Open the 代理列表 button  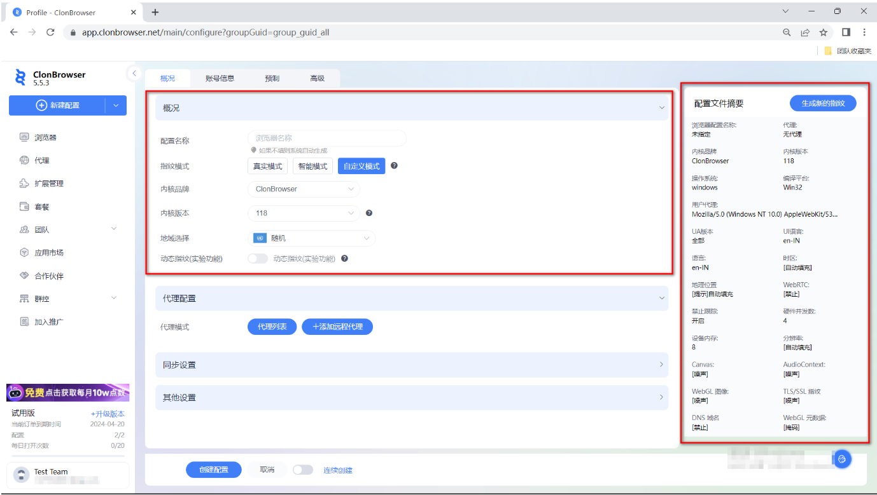[x=272, y=327]
